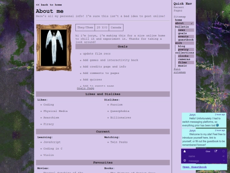
Task: Click 'Queerphobia' in Dislikes list
Action: tap(120, 111)
